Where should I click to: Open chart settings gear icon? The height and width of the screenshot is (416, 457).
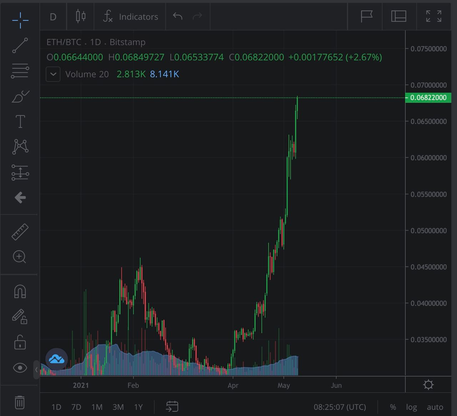428,385
